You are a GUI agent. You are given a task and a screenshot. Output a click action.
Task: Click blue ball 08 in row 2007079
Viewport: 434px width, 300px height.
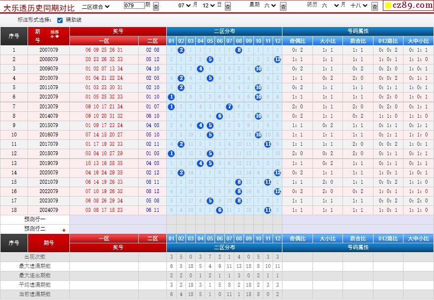click(x=239, y=50)
